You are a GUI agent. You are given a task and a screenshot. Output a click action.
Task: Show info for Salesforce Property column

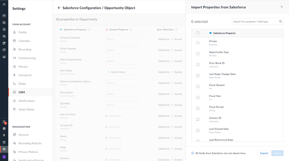(x=89, y=29)
